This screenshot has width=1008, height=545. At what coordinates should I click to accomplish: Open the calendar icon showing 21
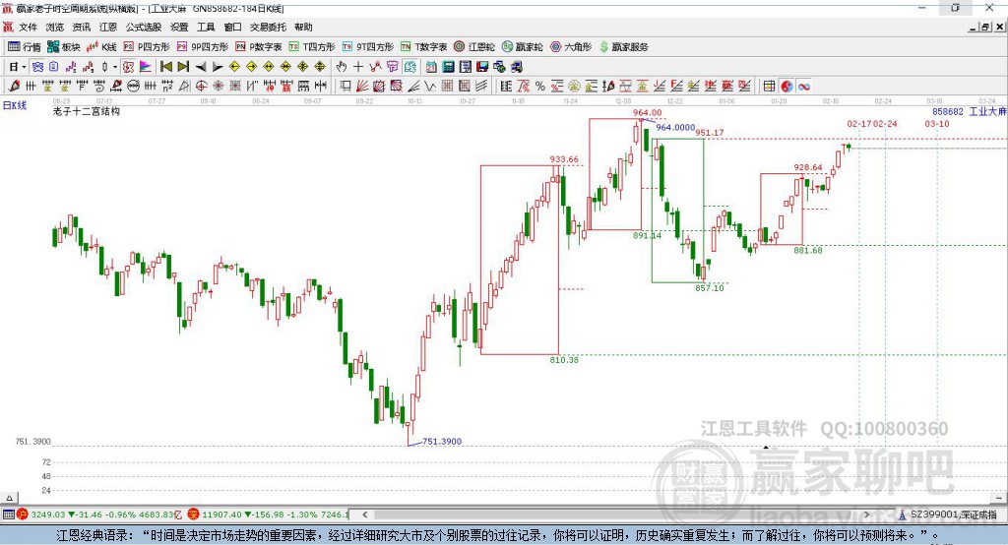(x=431, y=67)
